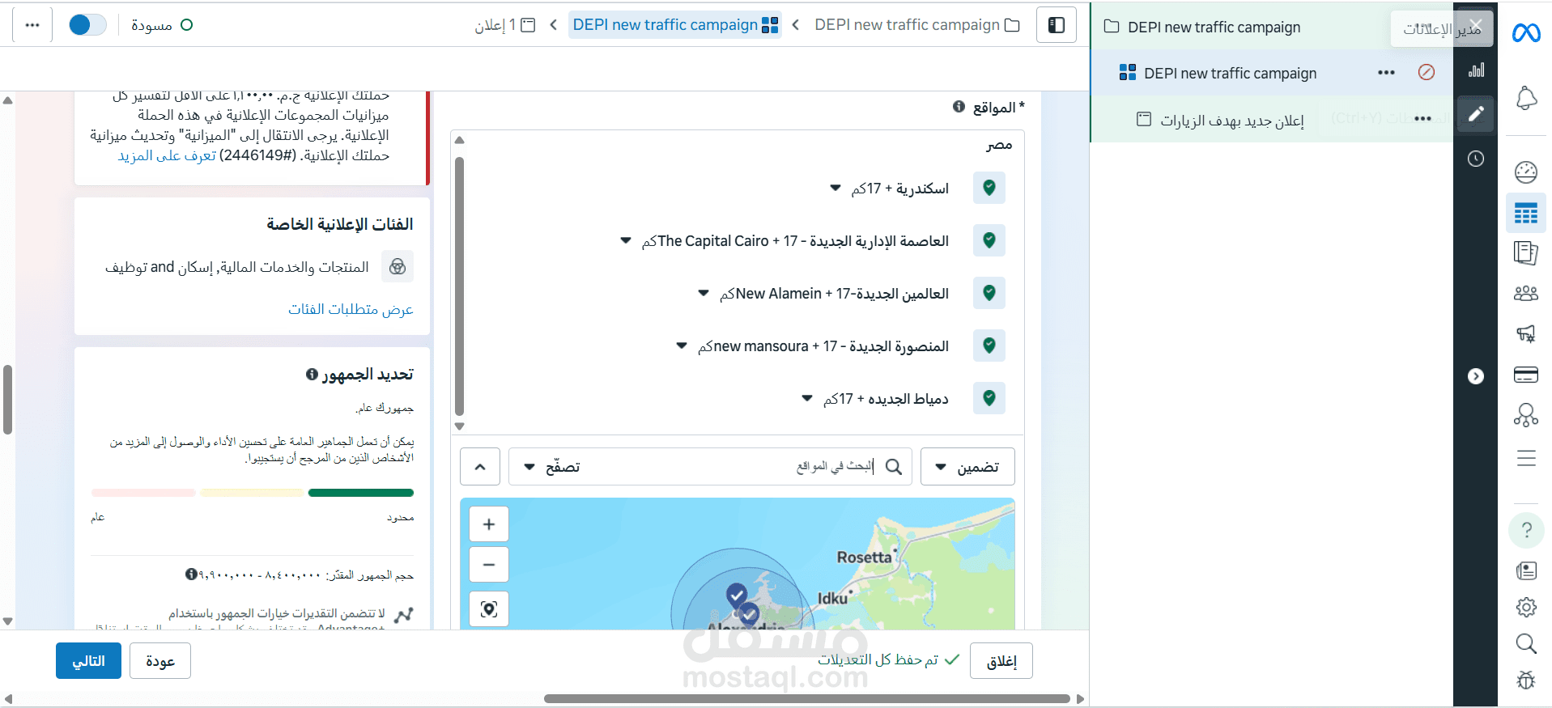Expand the new mansoura radius dropdown
This screenshot has width=1552, height=708.
[682, 346]
